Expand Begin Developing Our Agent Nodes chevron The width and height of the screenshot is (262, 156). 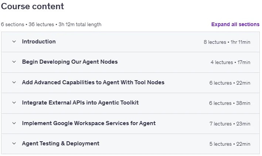(14, 62)
